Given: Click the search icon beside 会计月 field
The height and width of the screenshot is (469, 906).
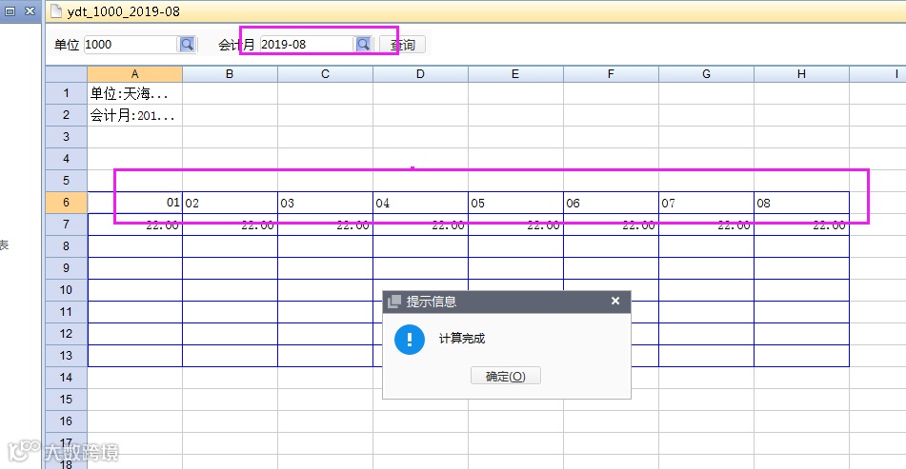Looking at the screenshot, I should pos(363,45).
